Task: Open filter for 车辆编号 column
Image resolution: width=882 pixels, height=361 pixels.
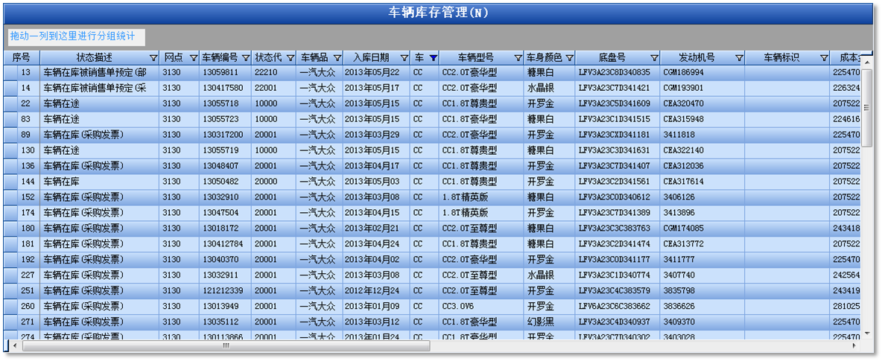Action: (x=245, y=58)
